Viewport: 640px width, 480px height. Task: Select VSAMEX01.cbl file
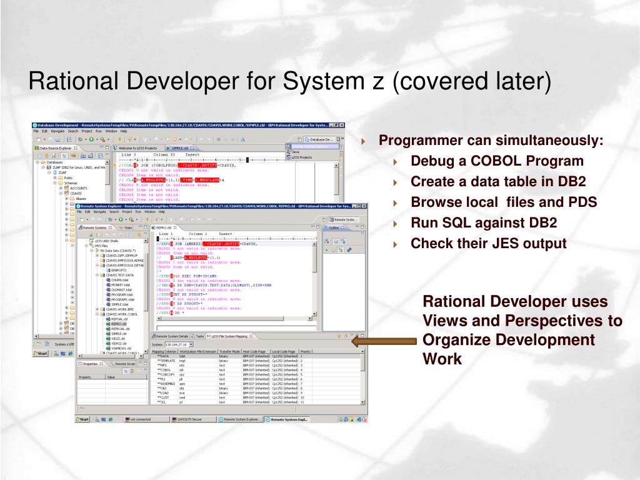121,348
